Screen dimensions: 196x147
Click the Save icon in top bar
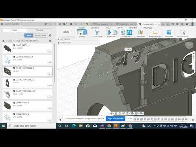click(x=71, y=24)
